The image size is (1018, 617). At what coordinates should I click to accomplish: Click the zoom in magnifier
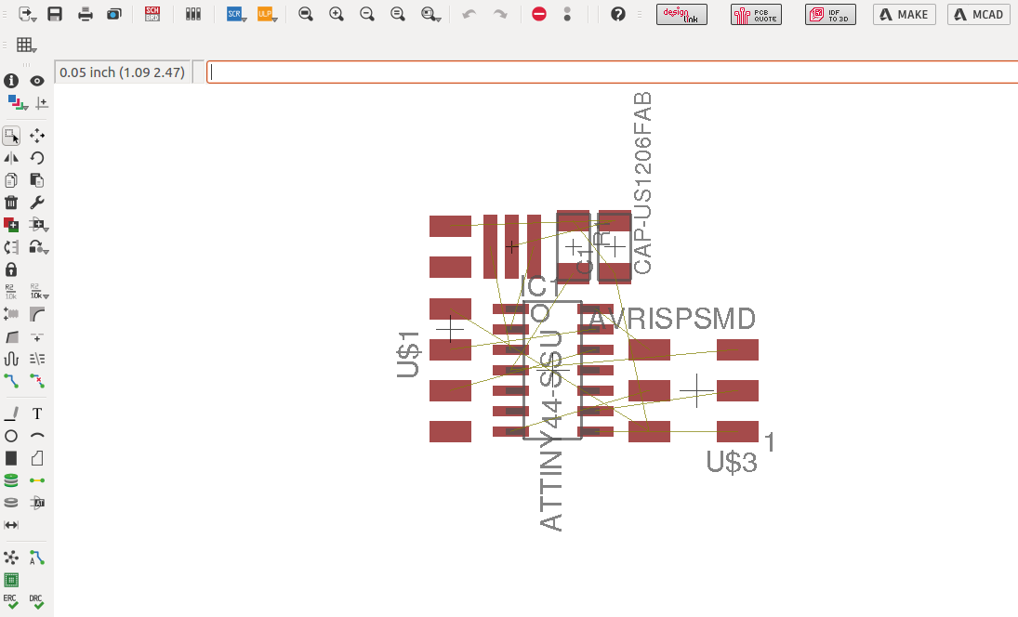[x=337, y=14]
